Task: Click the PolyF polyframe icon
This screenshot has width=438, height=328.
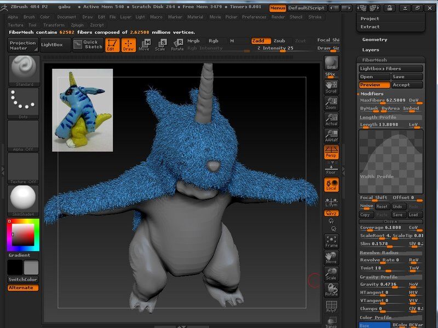Action: 331,306
